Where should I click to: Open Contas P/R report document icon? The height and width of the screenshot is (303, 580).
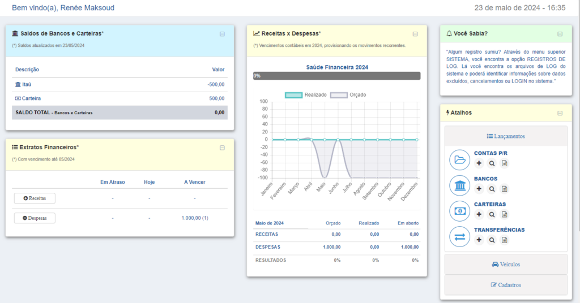(x=504, y=163)
